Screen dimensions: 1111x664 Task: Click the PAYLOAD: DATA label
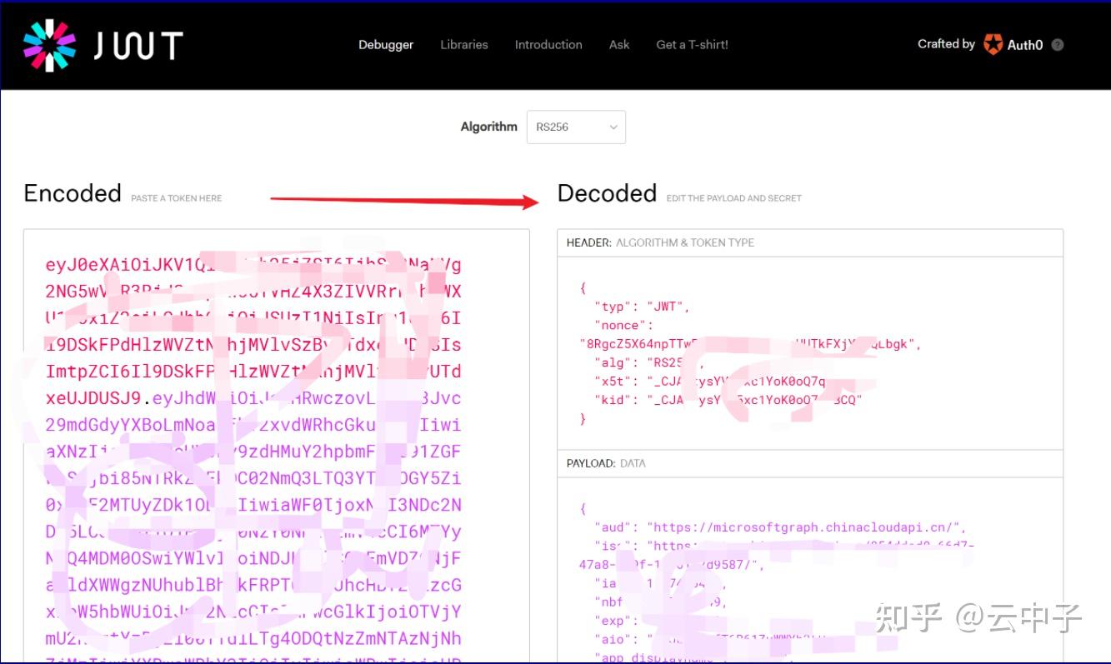pos(606,463)
